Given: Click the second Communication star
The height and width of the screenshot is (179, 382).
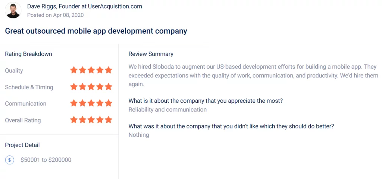Looking at the screenshot, I should [x=82, y=103].
